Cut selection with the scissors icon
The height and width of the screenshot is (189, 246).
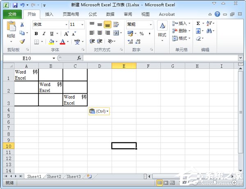coord(22,25)
